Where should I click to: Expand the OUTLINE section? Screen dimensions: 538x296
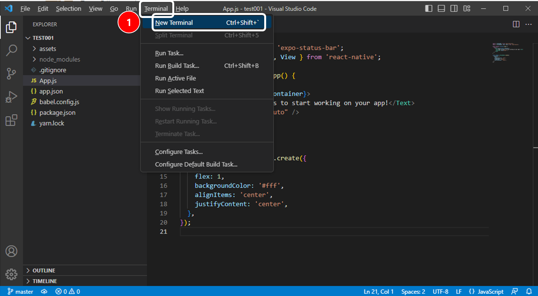pyautogui.click(x=85, y=270)
